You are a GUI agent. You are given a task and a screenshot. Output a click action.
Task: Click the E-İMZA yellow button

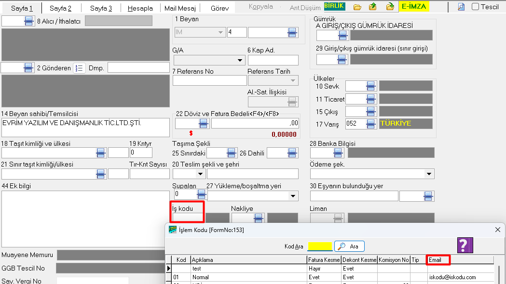tap(414, 7)
